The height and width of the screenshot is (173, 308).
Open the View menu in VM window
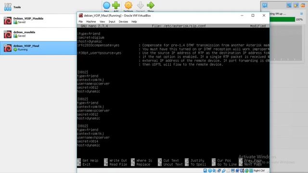(x=102, y=22)
